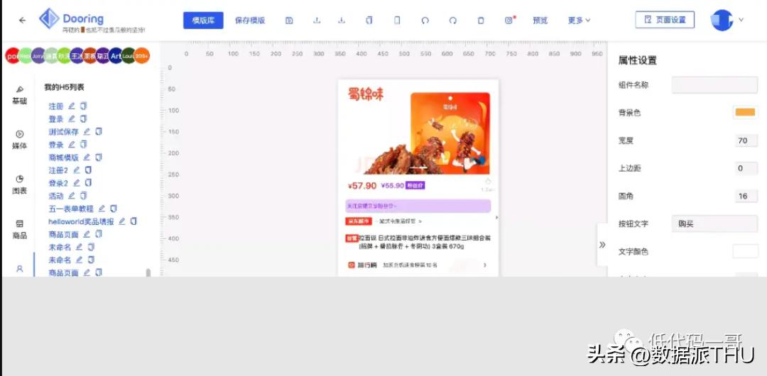The height and width of the screenshot is (376, 767).
Task: Click the purple coupon banner on canvas
Action: [x=418, y=206]
